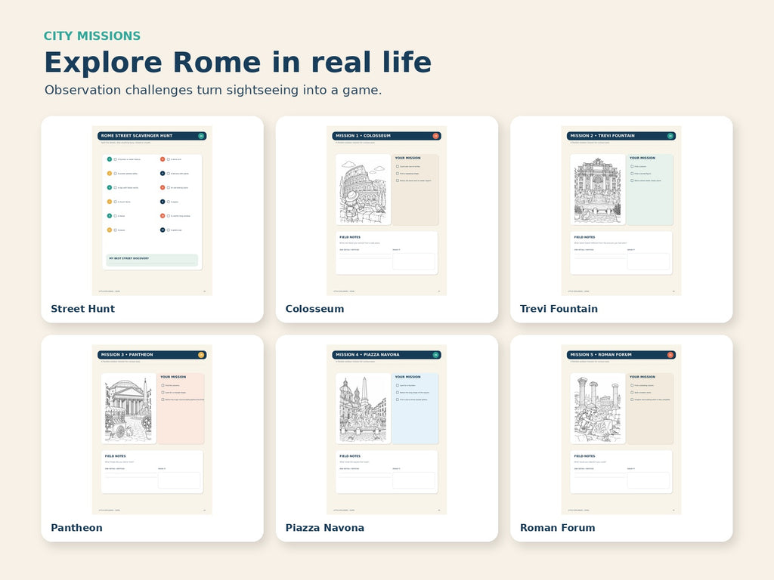Viewport: 774px width, 580px height.
Task: Click 'YOUR MISSION' panel on the Piazza Navona page
Action: 415,409
